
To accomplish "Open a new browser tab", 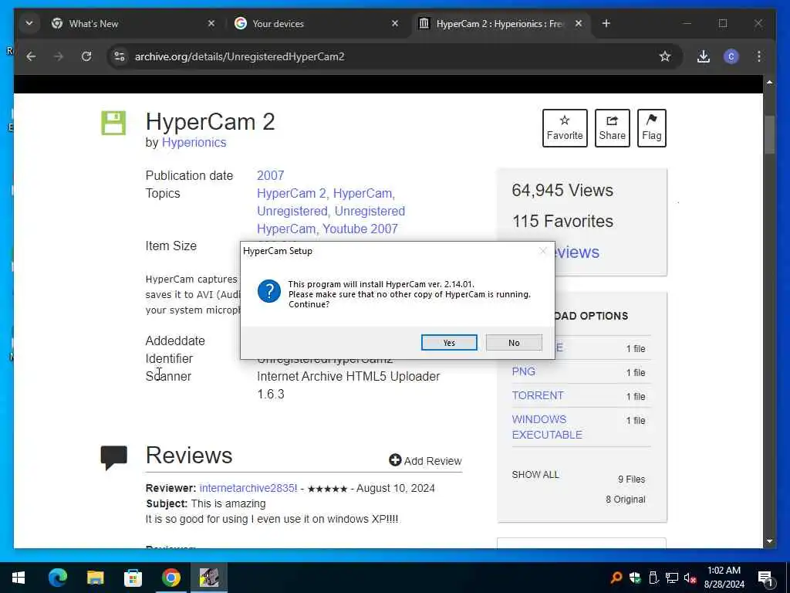I will point(606,23).
